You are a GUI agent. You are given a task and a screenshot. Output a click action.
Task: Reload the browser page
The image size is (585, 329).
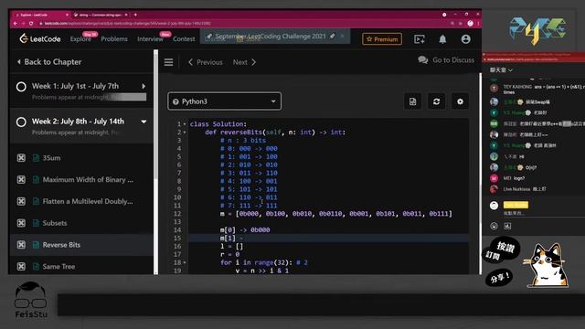[31, 23]
